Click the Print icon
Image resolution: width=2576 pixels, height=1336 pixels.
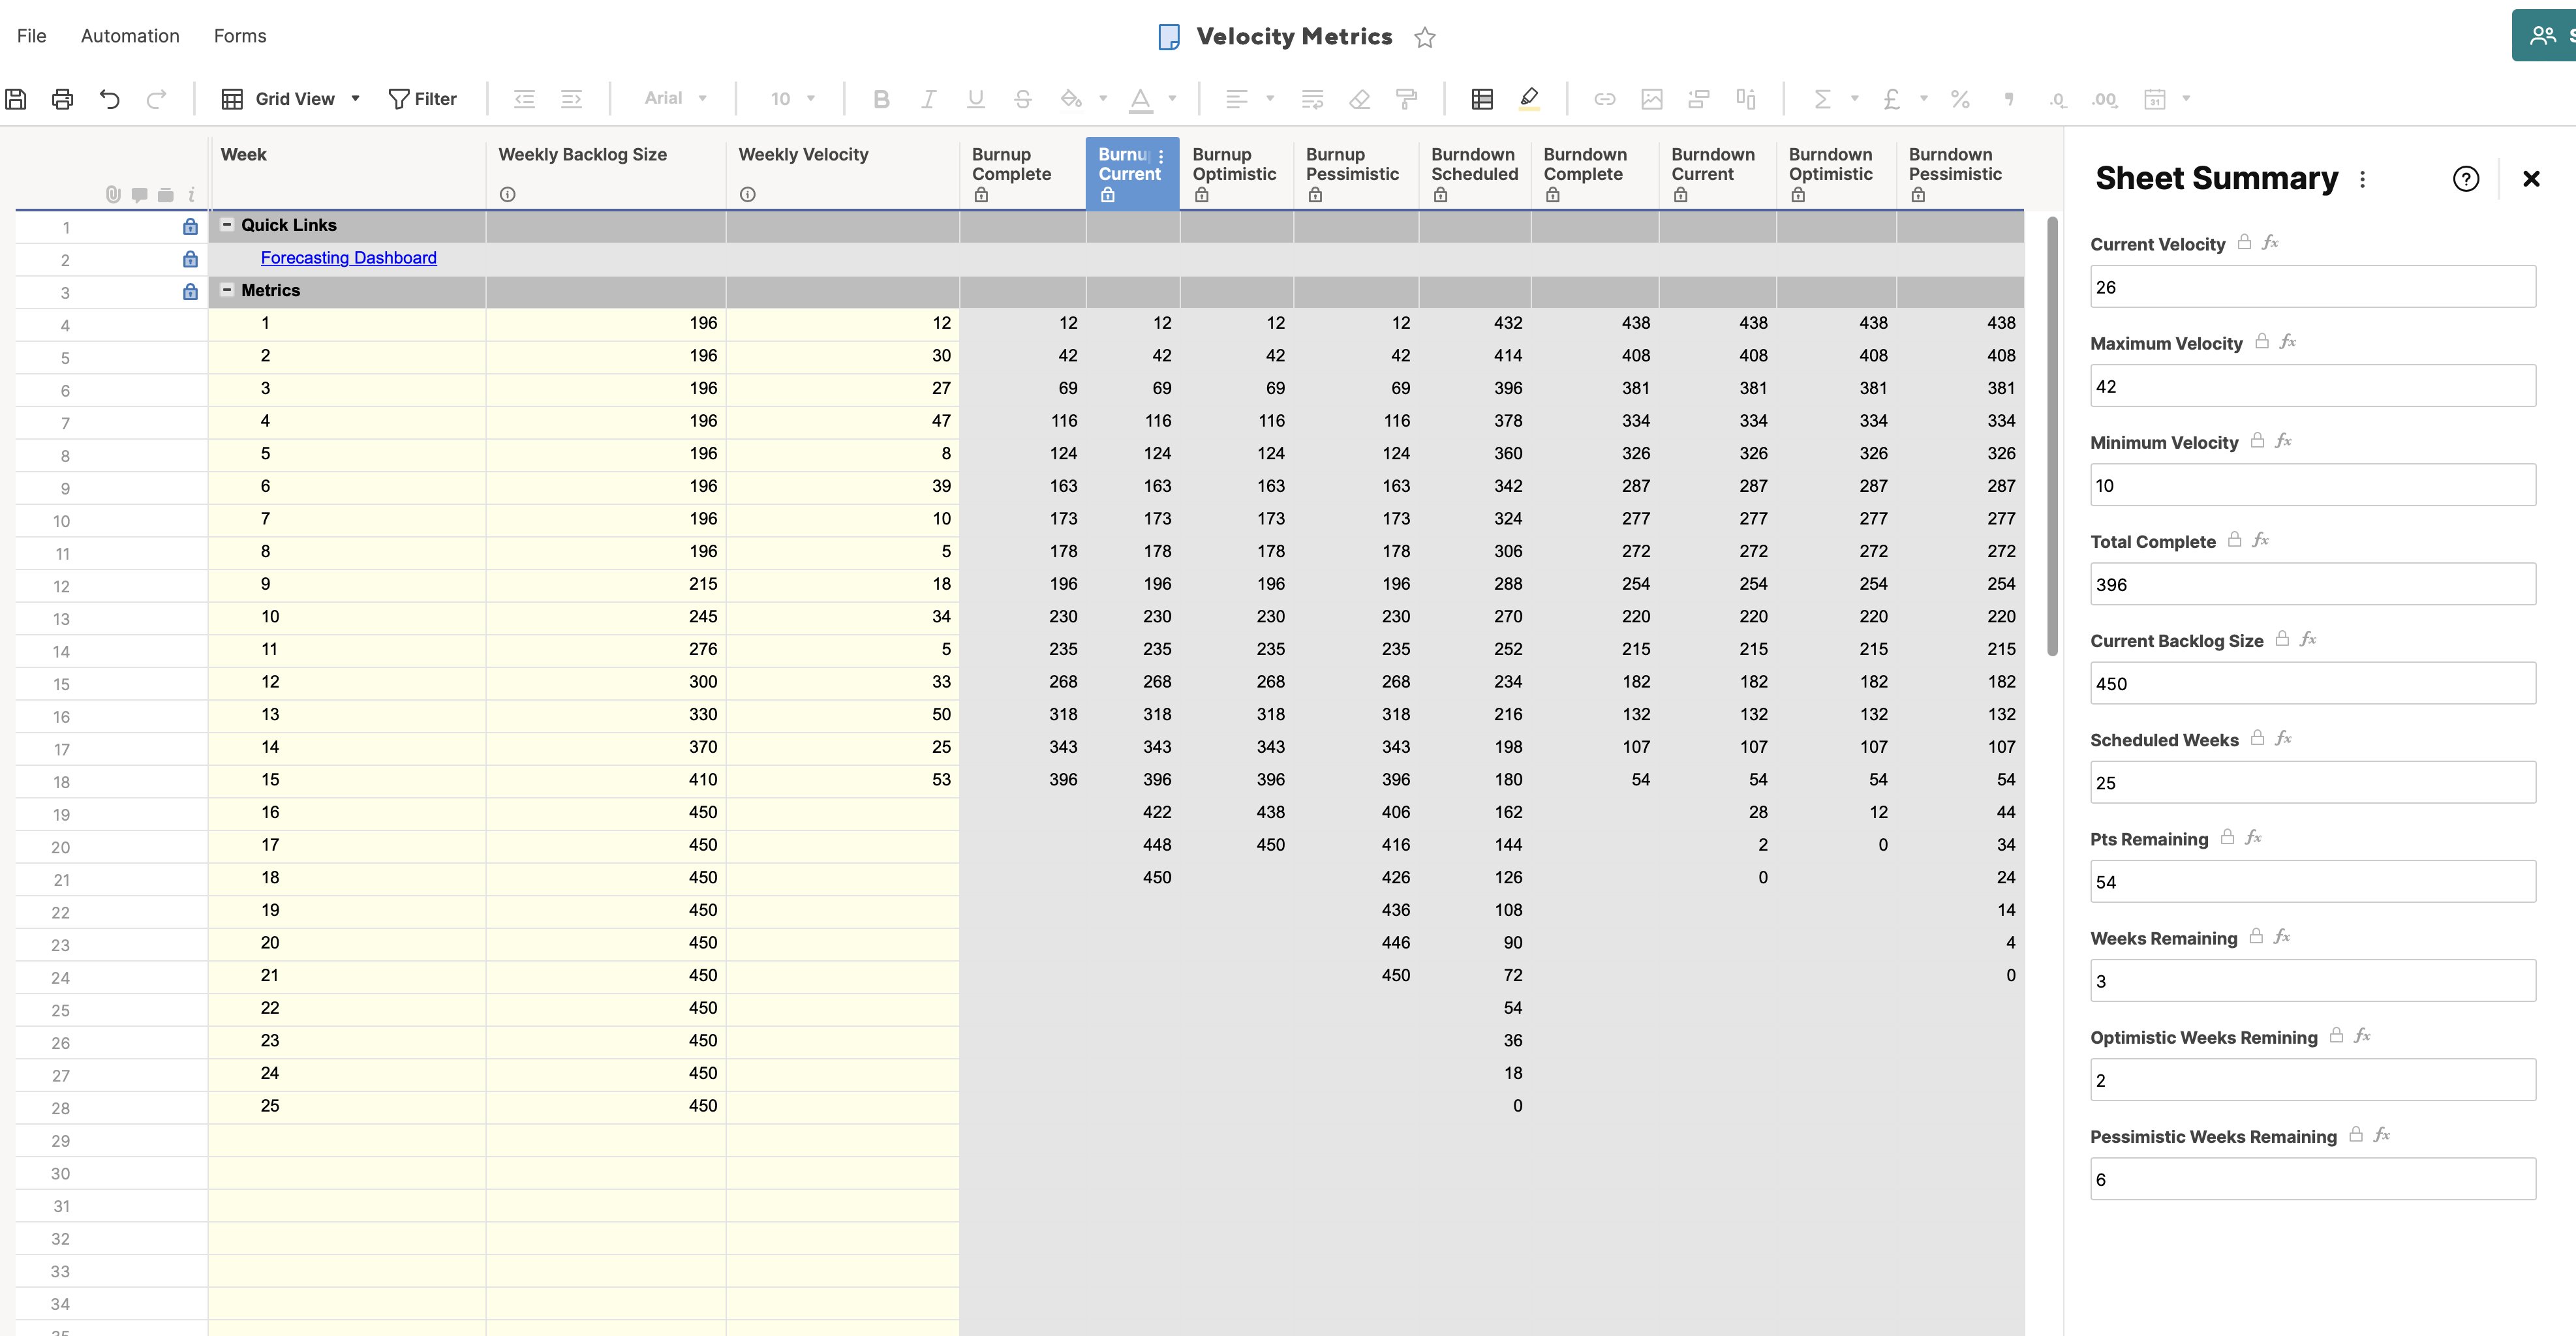[63, 99]
